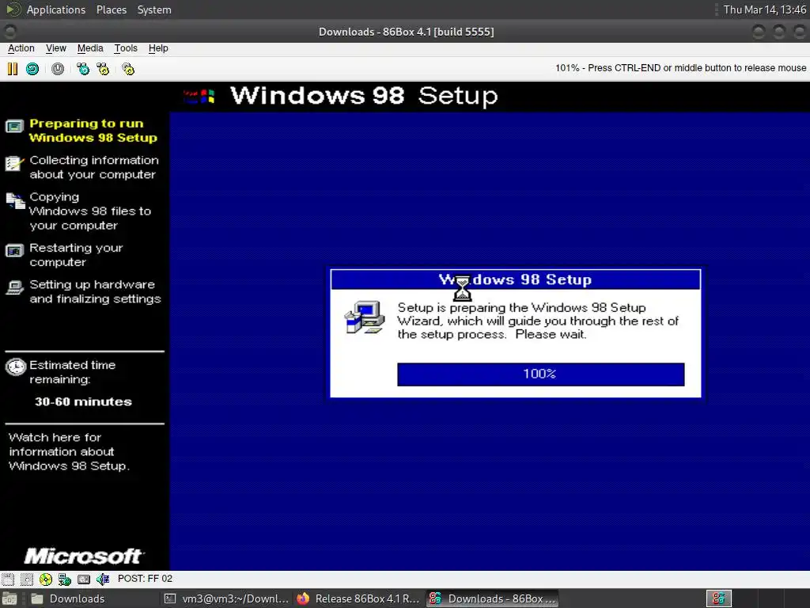Click the first floppy drive status icon
This screenshot has width=810, height=608.
[8, 579]
